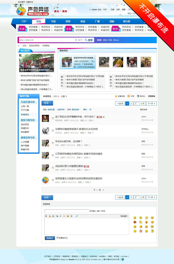
Task: Open the 帖子 search type dropdown
Action: [81, 40]
